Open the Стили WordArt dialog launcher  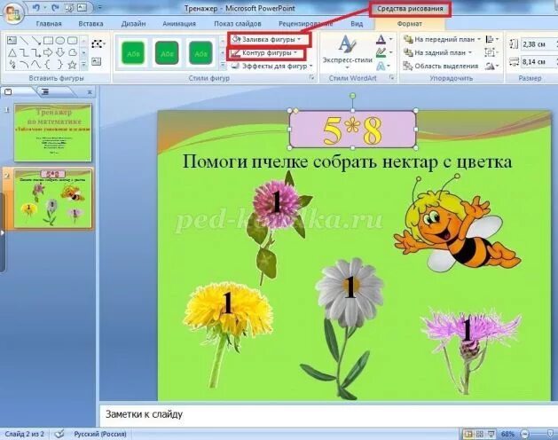(x=392, y=77)
